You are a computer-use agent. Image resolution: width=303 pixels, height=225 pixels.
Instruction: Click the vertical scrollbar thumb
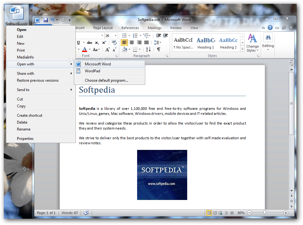coord(291,103)
